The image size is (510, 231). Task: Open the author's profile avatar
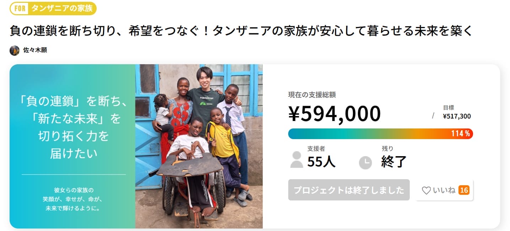(x=15, y=50)
